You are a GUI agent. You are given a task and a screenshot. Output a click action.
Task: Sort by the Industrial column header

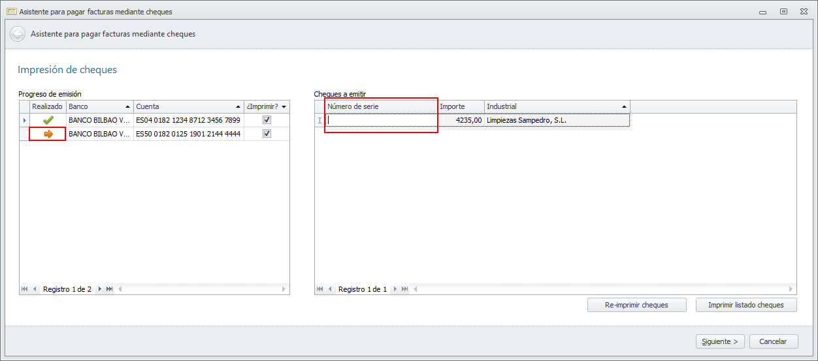(557, 106)
